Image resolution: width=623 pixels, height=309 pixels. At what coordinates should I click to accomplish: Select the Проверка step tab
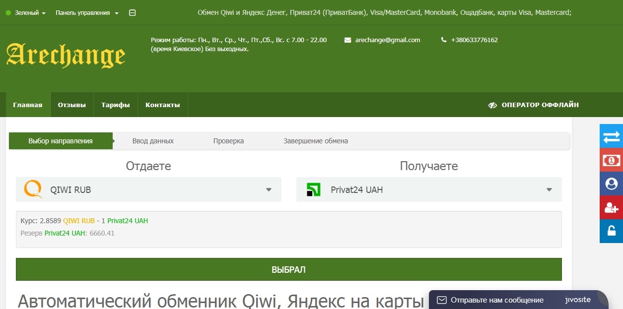pyautogui.click(x=228, y=141)
